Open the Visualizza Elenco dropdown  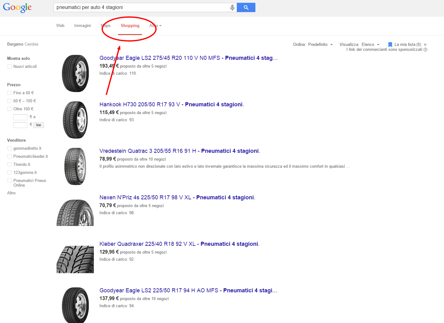point(370,45)
